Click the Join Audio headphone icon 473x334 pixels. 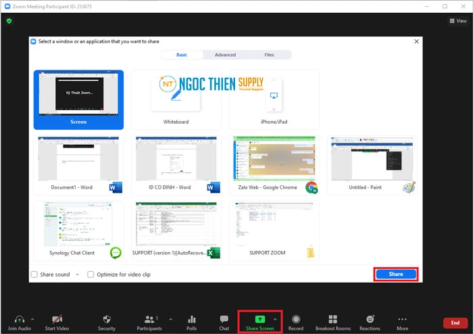pos(20,319)
